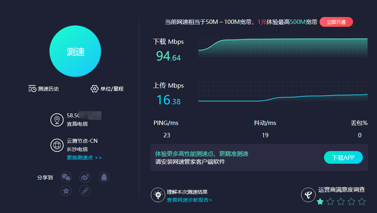Screen dimensions: 377x213
Task: Click the gear icon for units
Action: coord(94,89)
